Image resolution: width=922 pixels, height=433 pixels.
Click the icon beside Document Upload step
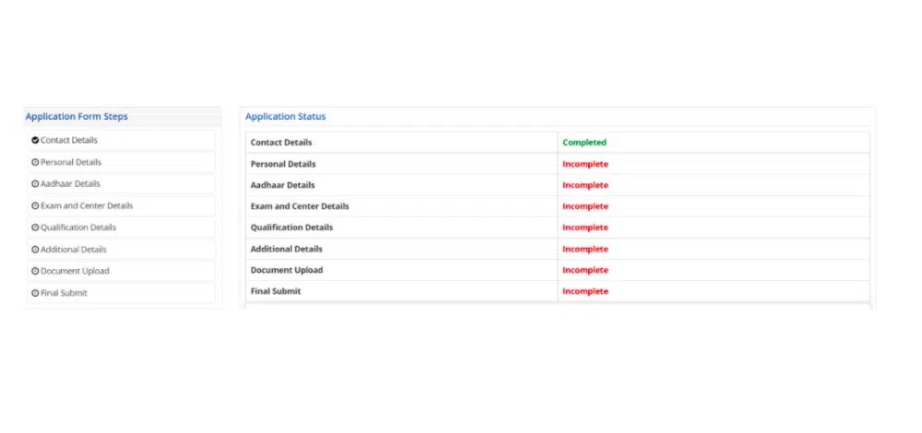35,272
